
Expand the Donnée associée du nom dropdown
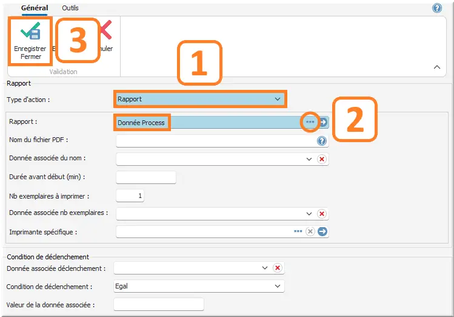[x=309, y=159]
